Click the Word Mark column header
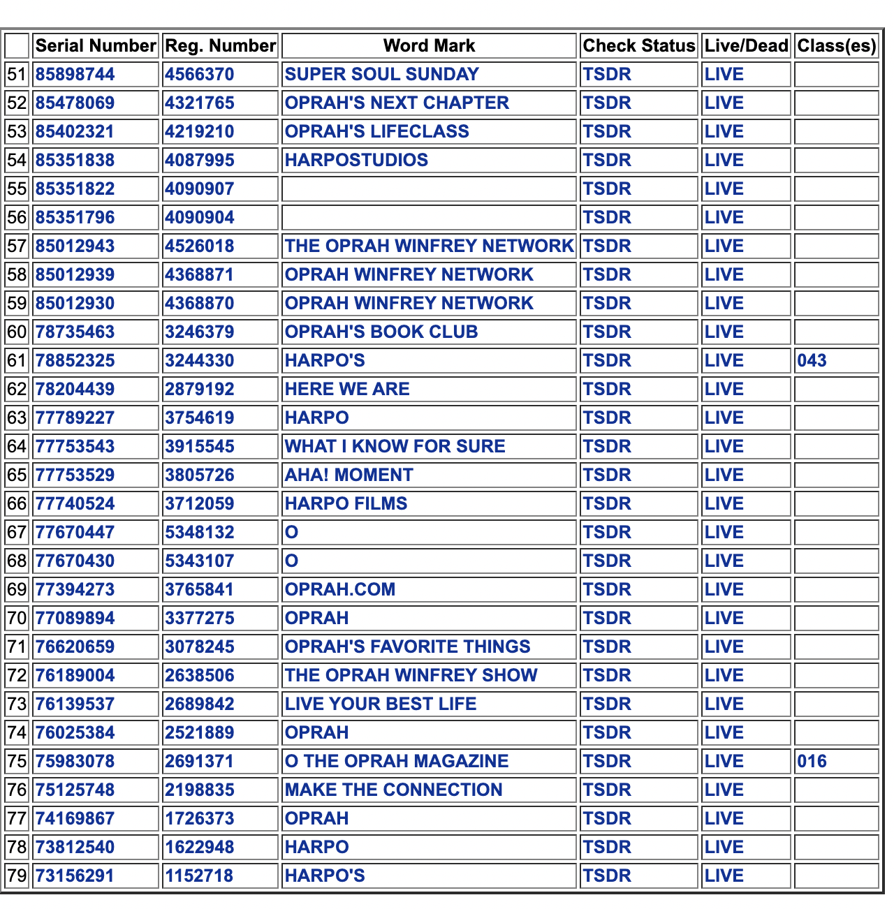The image size is (894, 909). [x=429, y=46]
